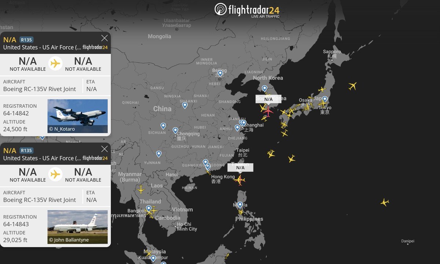Click R135 badge in the 64-14843 card

(x=26, y=150)
